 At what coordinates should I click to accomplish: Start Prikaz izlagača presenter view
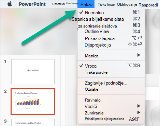coord(111,38)
